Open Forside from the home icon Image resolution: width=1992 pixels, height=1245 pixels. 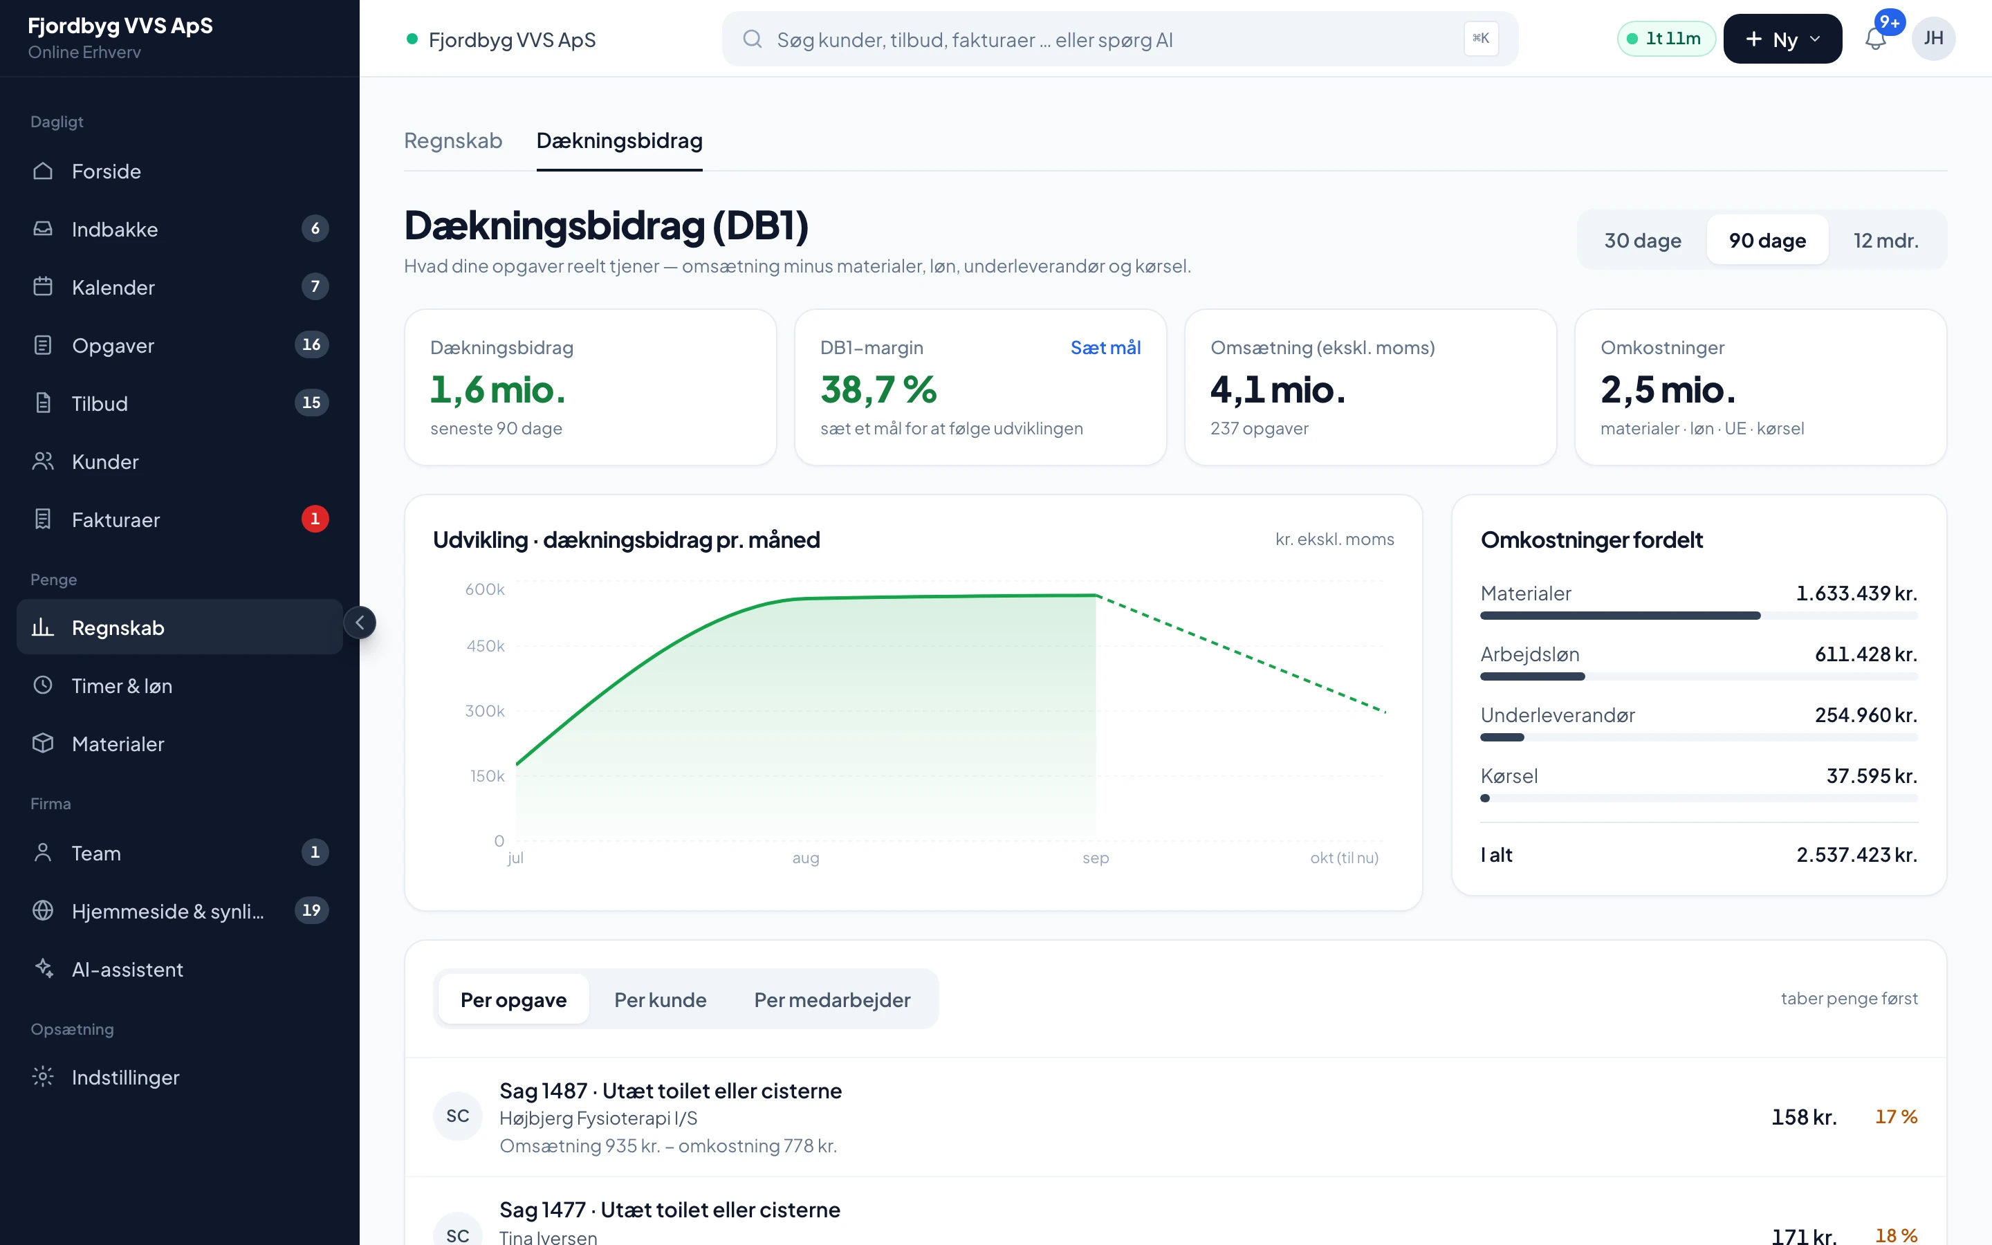[43, 172]
